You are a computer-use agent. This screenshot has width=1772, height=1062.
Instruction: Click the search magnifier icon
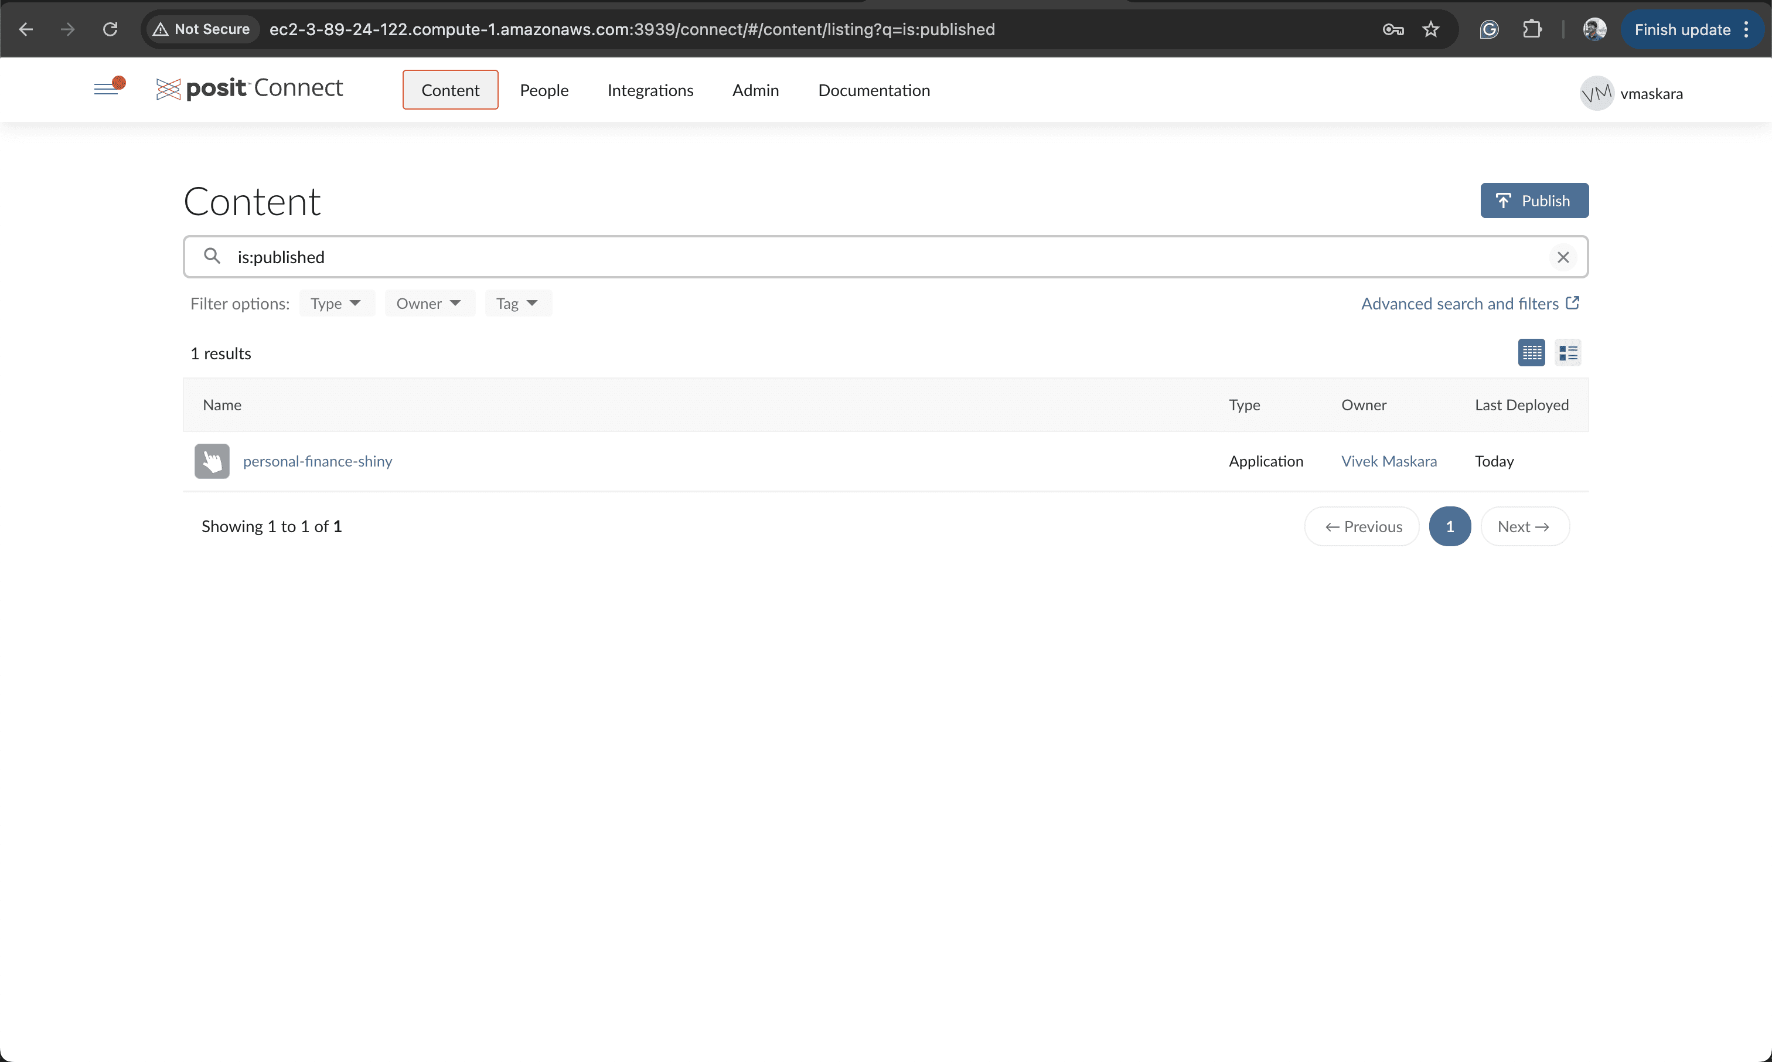pyautogui.click(x=213, y=256)
